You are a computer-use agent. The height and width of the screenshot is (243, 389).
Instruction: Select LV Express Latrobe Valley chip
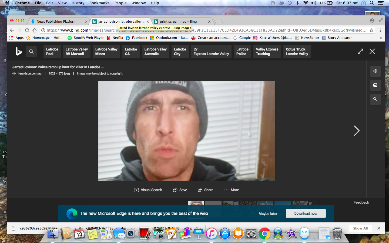coord(211,52)
